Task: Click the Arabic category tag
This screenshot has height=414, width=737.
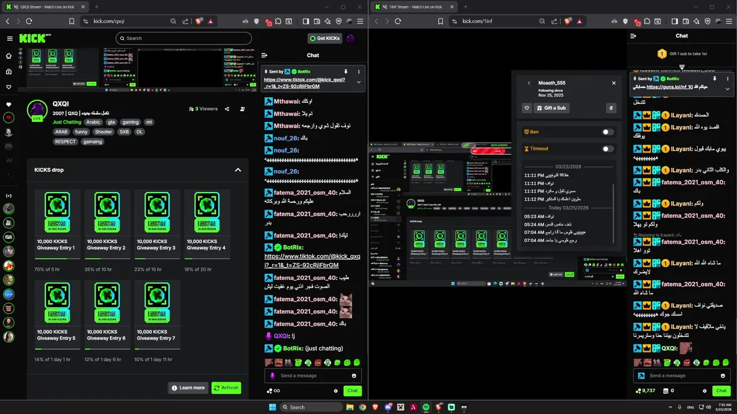Action: click(x=93, y=122)
